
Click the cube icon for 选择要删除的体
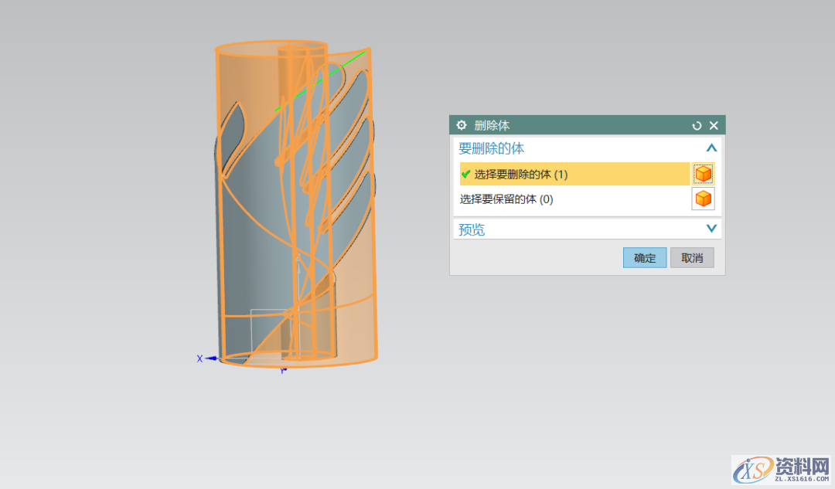pos(703,174)
